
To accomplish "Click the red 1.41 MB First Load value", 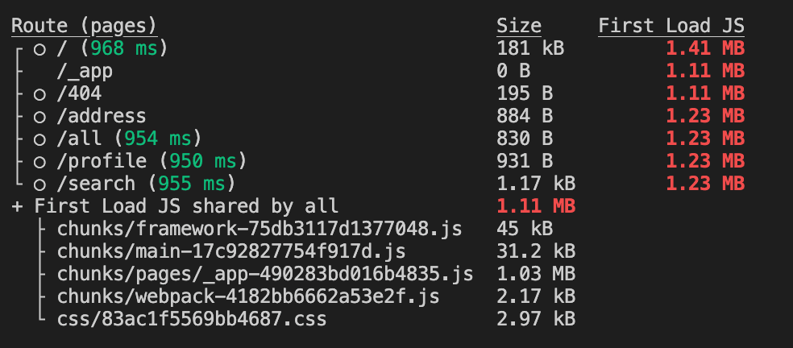I will pos(704,48).
